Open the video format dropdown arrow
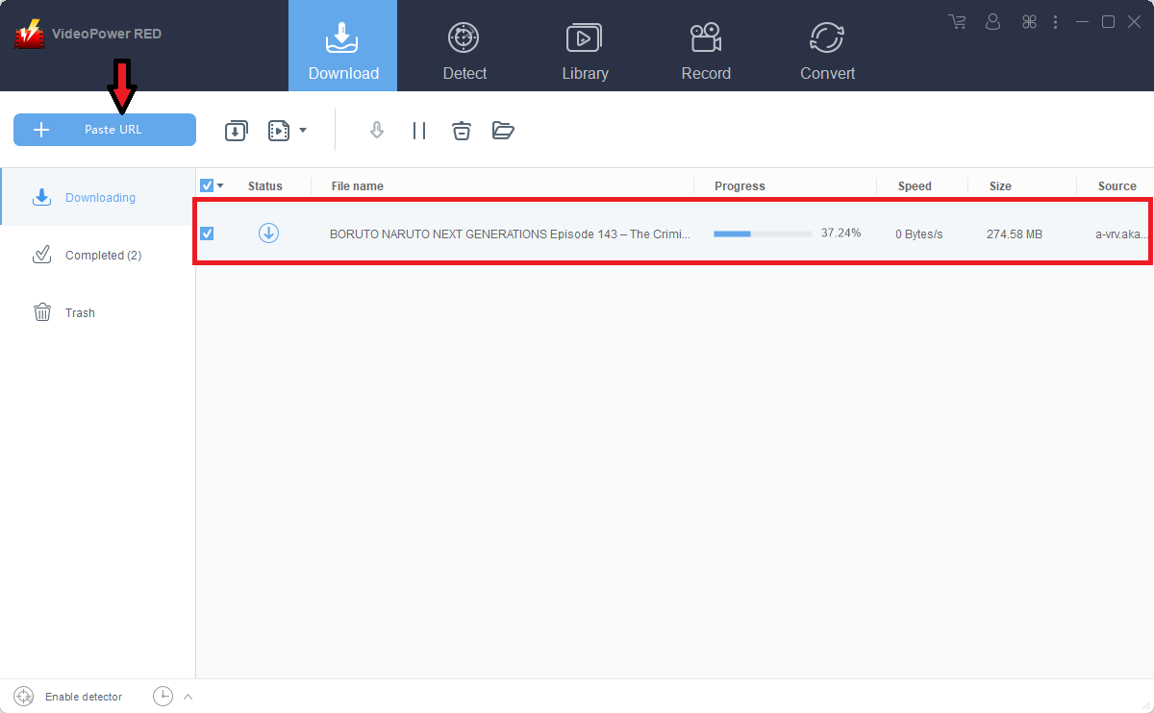This screenshot has height=713, width=1154. click(302, 130)
